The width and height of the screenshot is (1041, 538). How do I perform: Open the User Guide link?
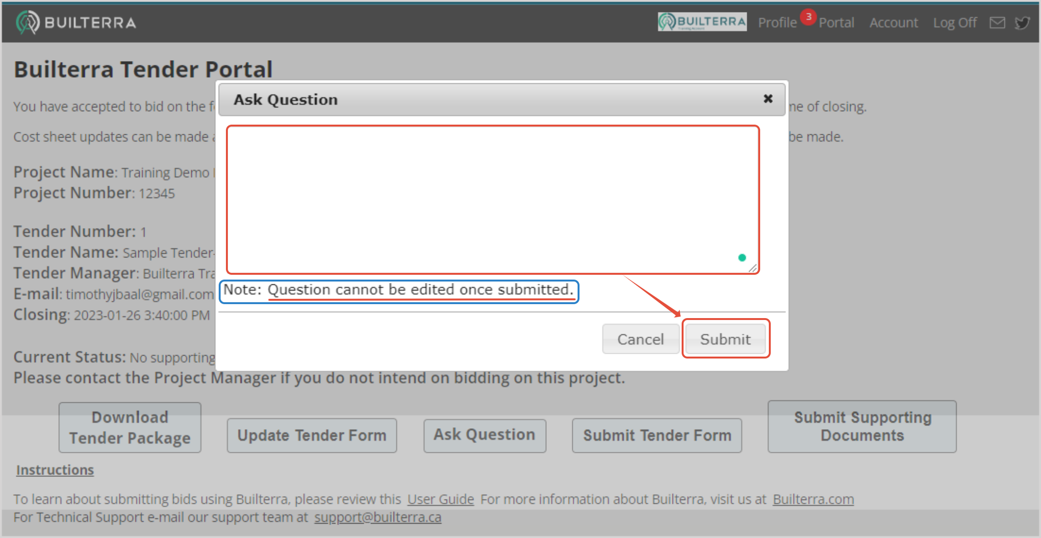pyautogui.click(x=440, y=500)
